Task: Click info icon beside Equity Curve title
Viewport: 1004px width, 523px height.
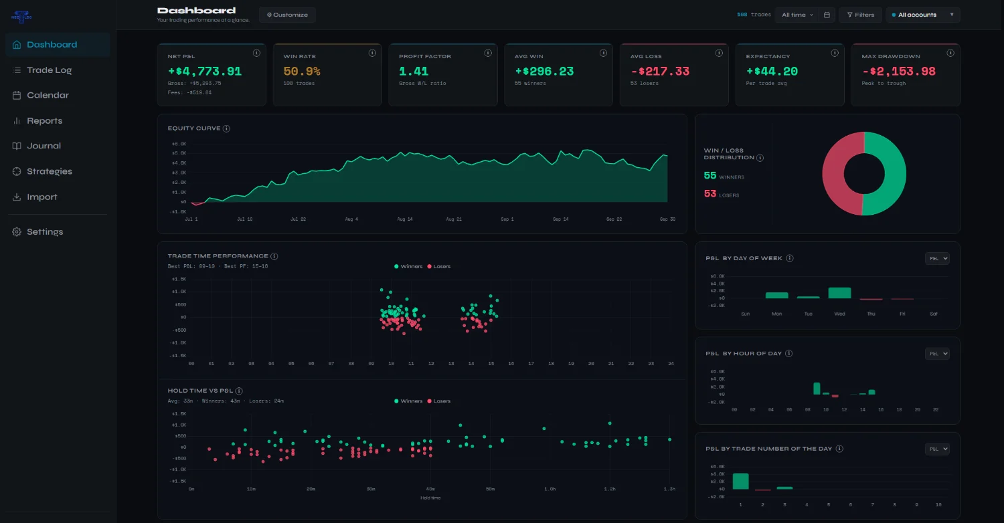Action: click(x=226, y=128)
